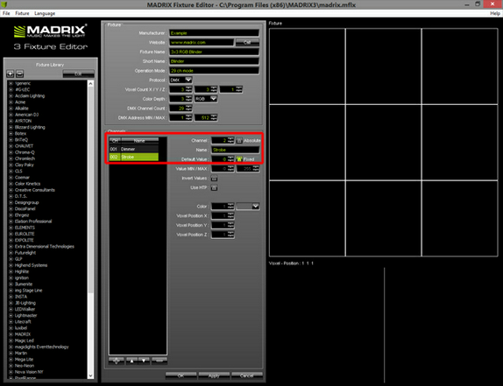Open the Color type dropdown
Viewport: 503px width, 386px height.
pos(248,207)
